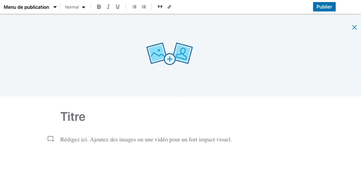Click the plus circle to add cover image
This screenshot has height=174, width=361.
tap(170, 59)
